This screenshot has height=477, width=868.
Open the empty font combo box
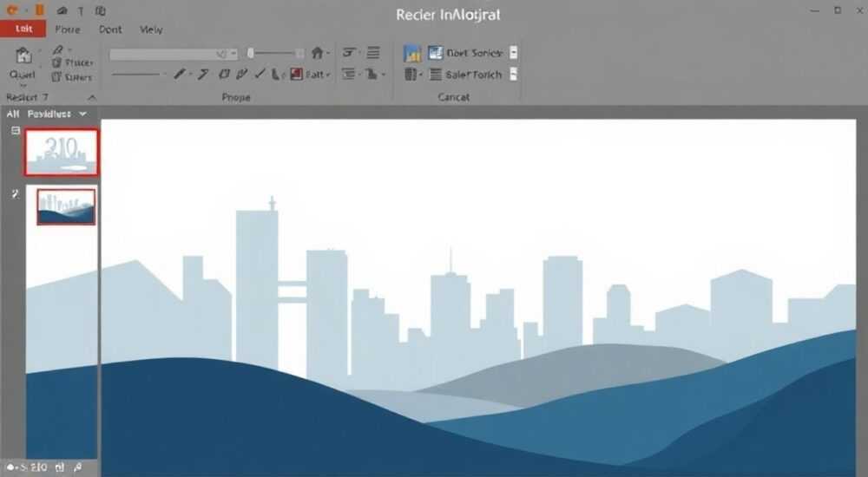[174, 54]
